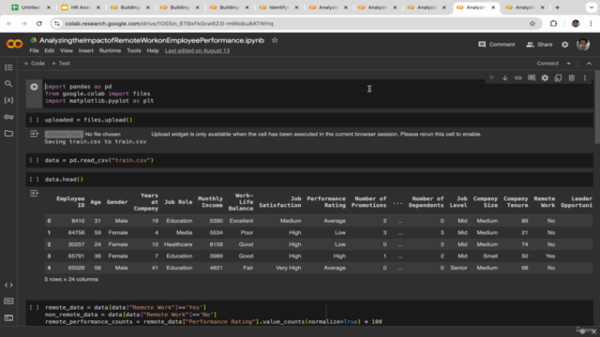Open the Insert menu
This screenshot has height=337, width=600.
click(86, 51)
